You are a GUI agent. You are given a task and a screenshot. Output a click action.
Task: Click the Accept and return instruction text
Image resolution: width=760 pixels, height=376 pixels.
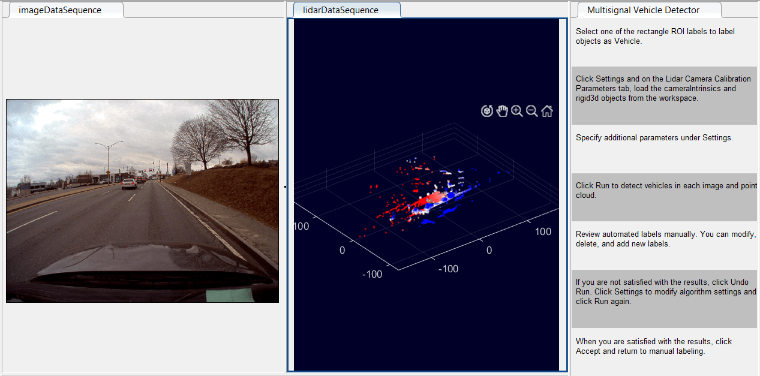pos(654,347)
